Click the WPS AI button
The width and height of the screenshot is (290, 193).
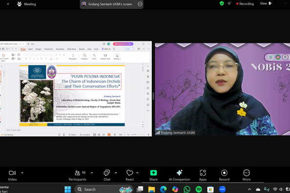[106, 49]
